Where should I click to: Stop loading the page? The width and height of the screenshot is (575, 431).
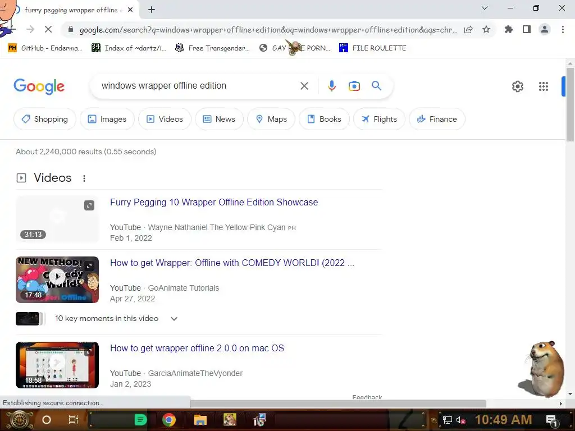coord(48,29)
